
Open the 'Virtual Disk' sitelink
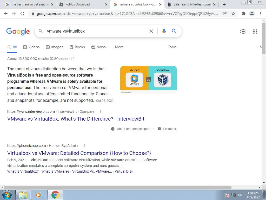click(x=124, y=171)
